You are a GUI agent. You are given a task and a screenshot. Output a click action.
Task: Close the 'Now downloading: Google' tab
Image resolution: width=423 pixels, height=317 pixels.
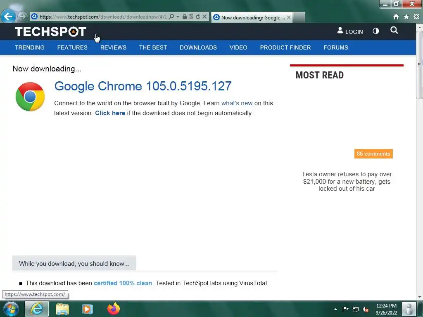coord(289,17)
